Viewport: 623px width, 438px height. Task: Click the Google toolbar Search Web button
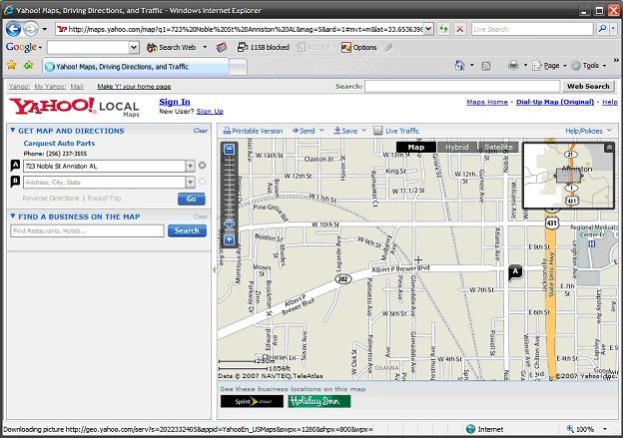pos(172,47)
